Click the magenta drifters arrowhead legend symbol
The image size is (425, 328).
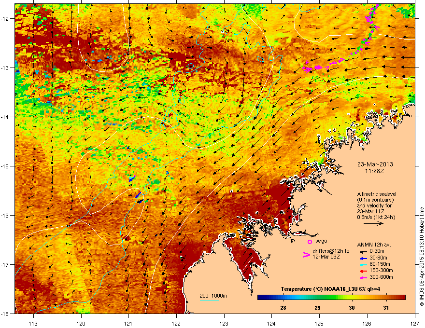[x=307, y=254]
